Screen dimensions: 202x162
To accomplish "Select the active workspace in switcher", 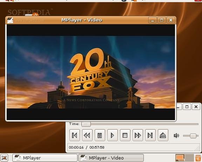I will point(180,158).
